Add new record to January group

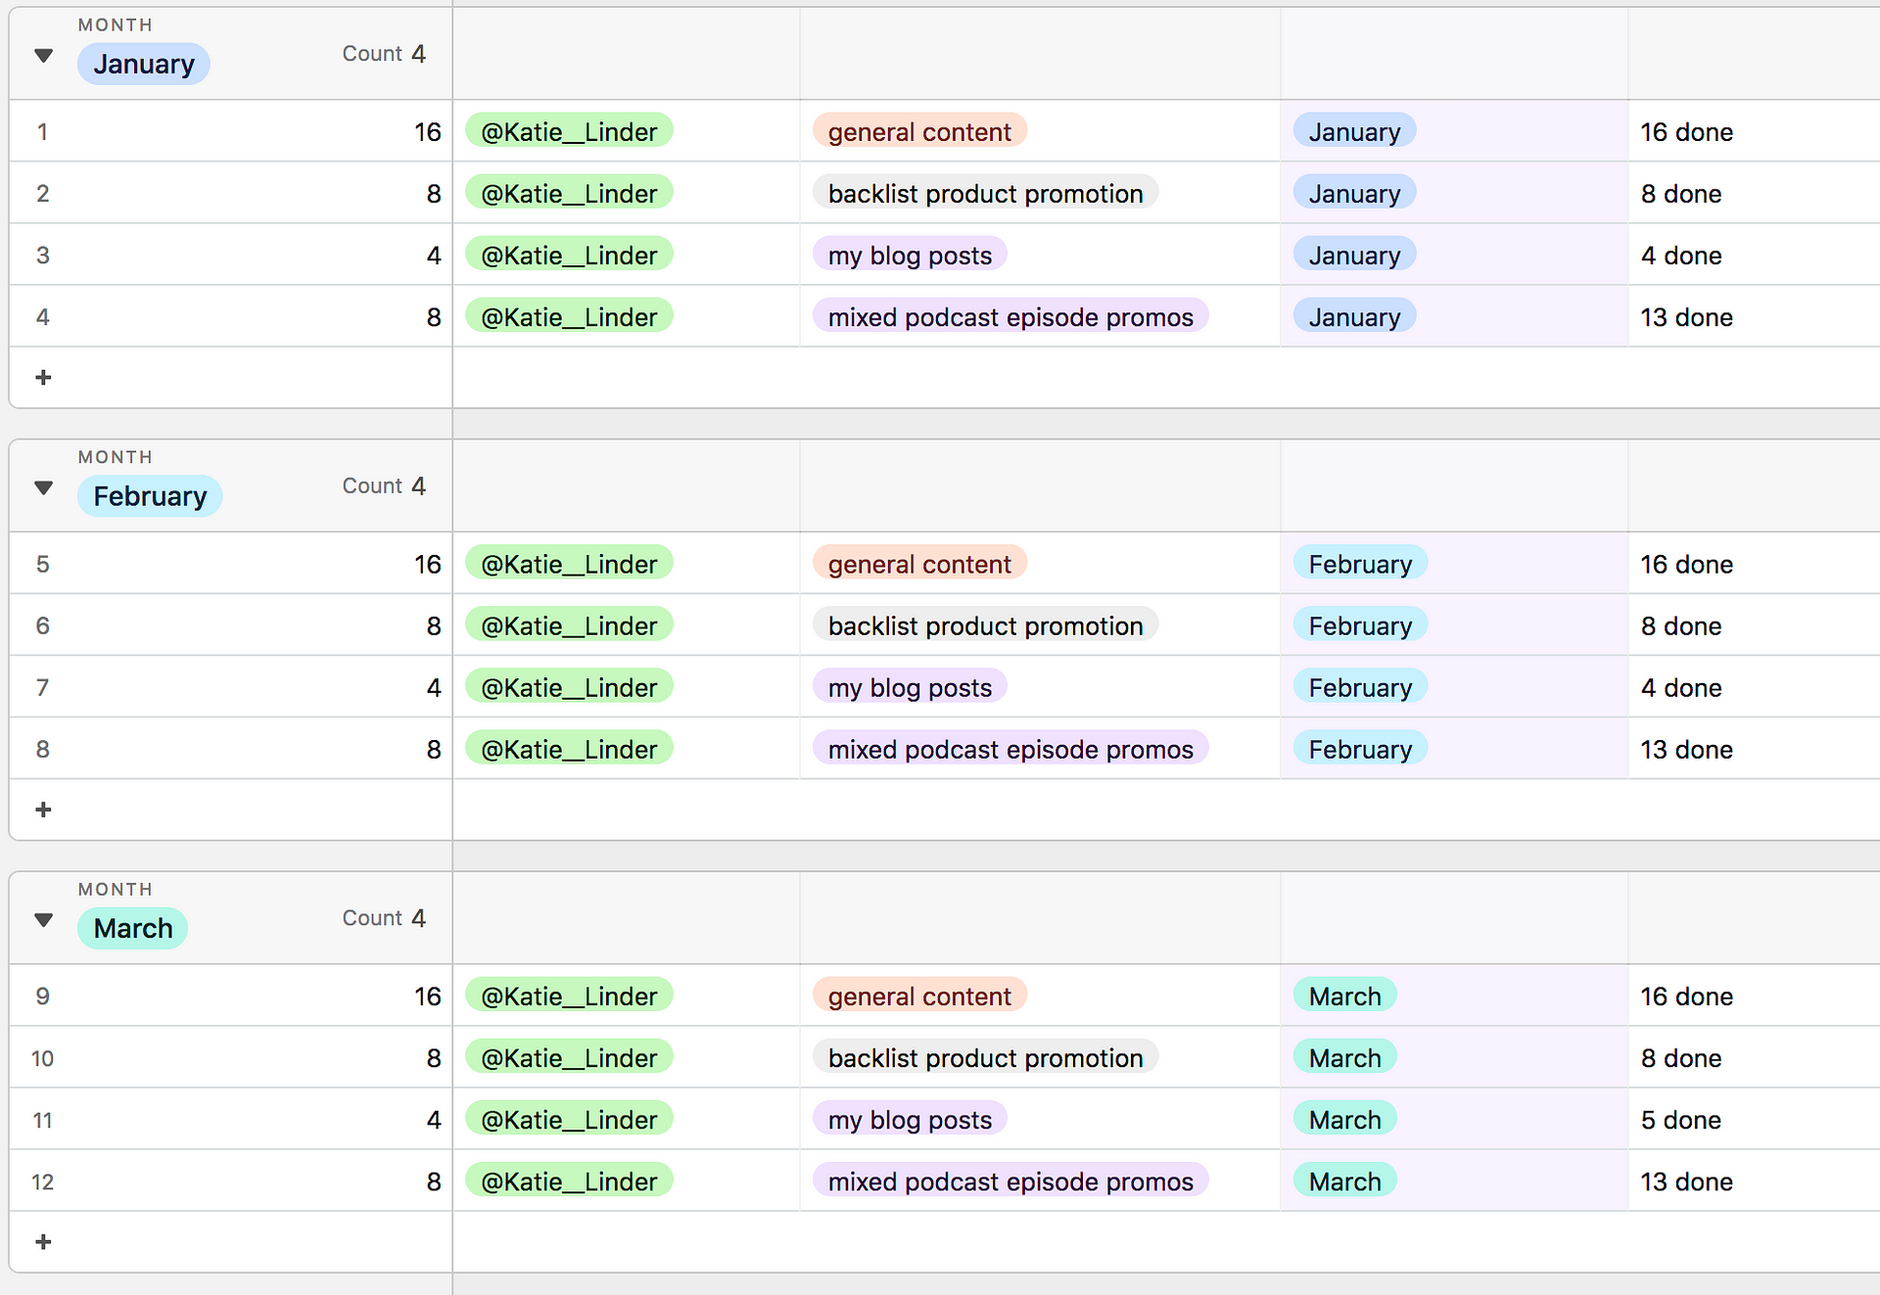tap(43, 377)
